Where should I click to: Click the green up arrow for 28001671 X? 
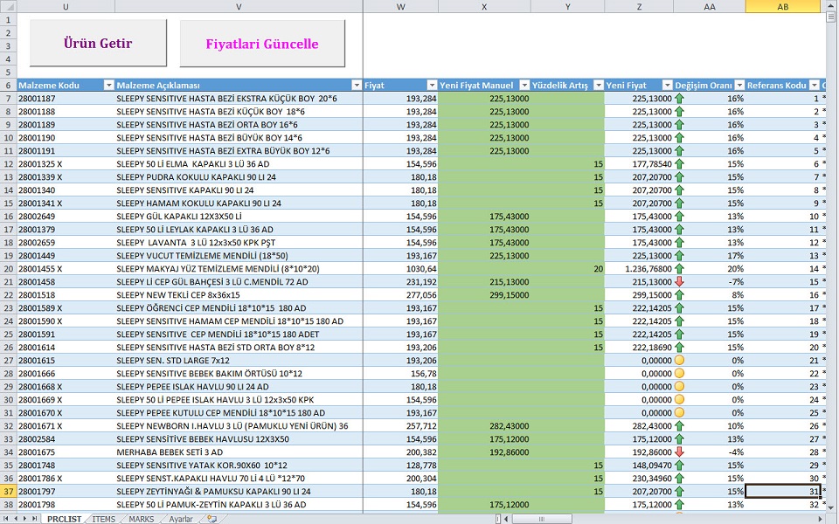[679, 425]
